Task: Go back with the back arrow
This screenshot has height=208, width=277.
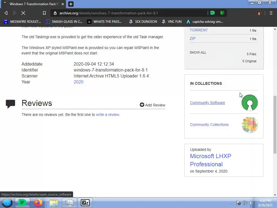Action: coord(6,13)
